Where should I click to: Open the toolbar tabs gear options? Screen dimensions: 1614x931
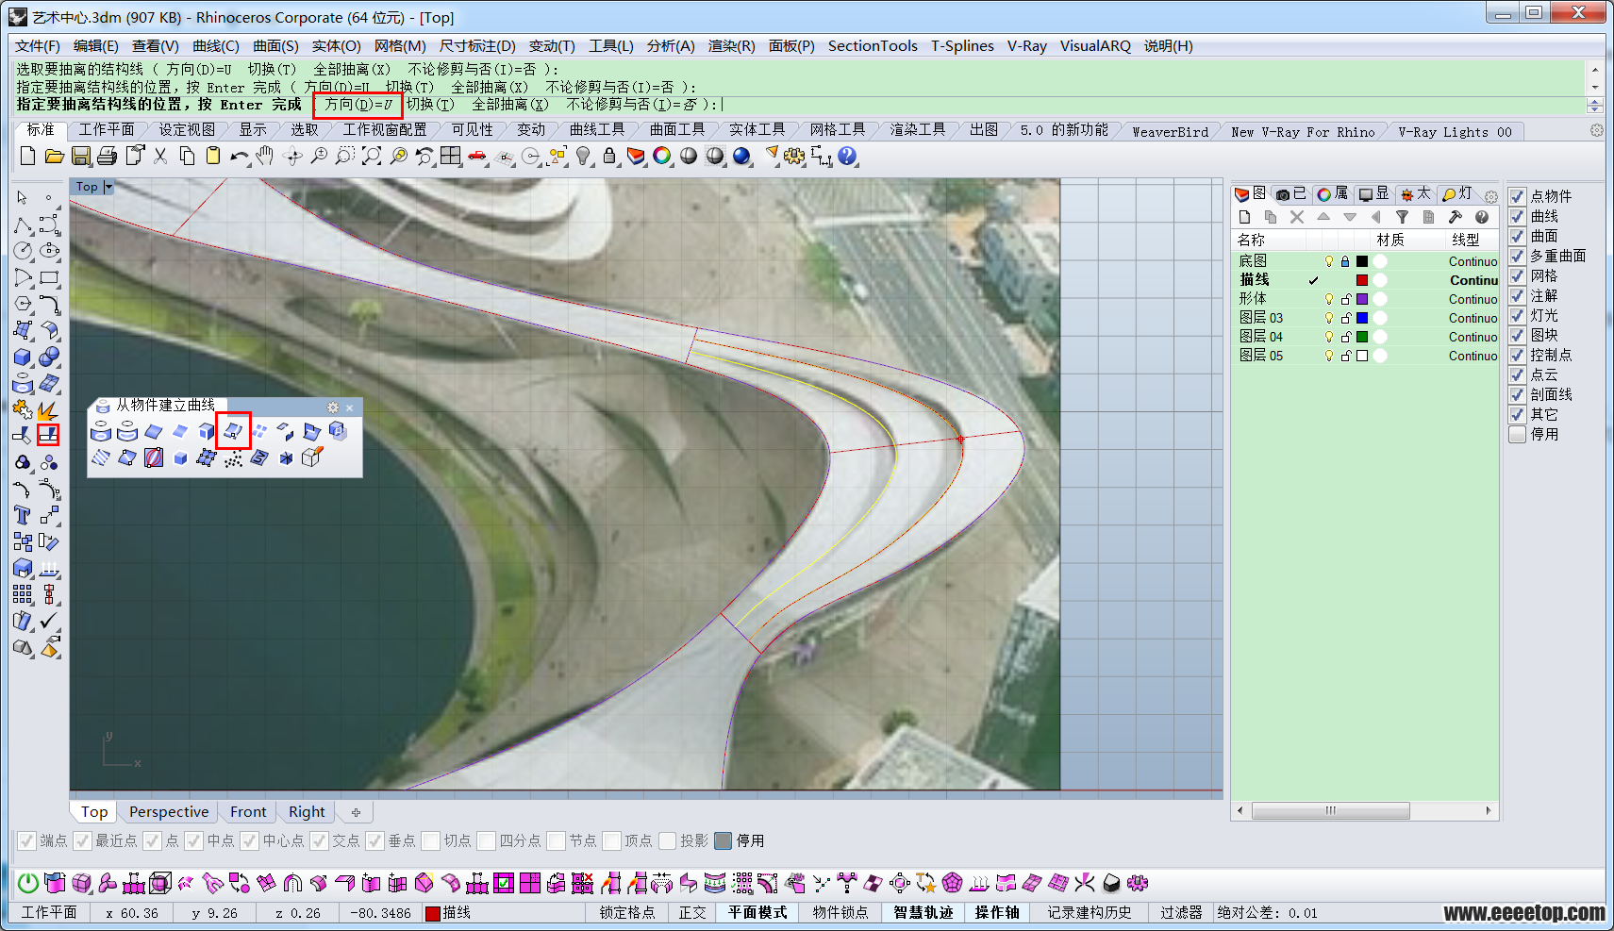[x=1596, y=131]
